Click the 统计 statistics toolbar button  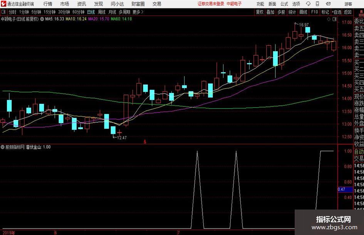[292, 12]
